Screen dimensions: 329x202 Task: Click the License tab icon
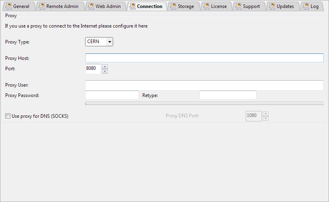[206, 6]
